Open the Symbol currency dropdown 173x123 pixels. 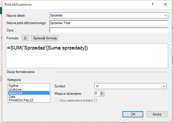point(130,86)
